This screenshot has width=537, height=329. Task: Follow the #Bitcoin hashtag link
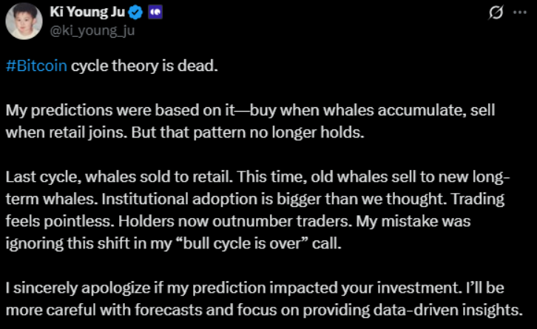pyautogui.click(x=36, y=66)
